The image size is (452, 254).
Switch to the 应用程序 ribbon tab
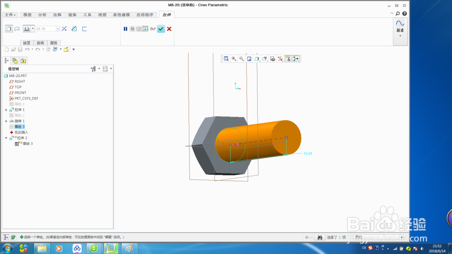coord(145,15)
